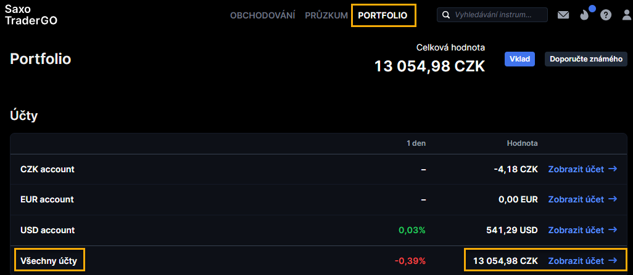Click the arrow beside CZK account

tap(613, 169)
